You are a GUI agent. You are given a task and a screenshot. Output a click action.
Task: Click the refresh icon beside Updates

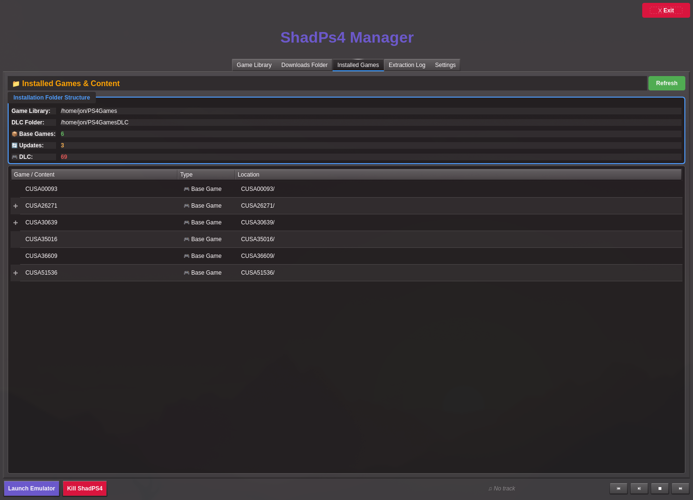coord(14,145)
